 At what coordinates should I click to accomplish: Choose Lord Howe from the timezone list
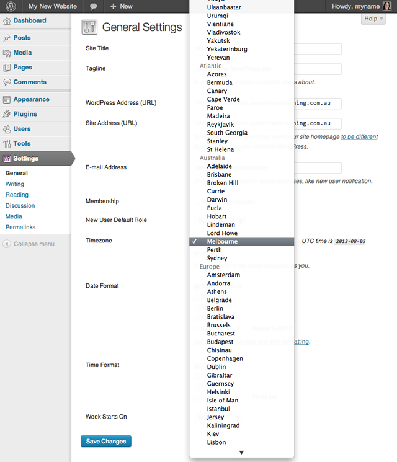(x=242, y=233)
